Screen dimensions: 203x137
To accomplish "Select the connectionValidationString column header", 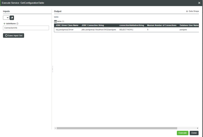I will [x=131, y=25].
